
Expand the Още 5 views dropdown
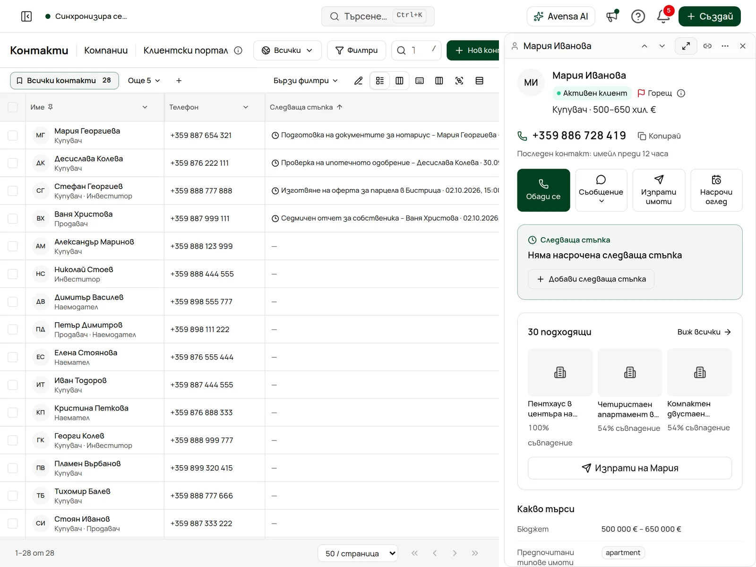coord(144,81)
